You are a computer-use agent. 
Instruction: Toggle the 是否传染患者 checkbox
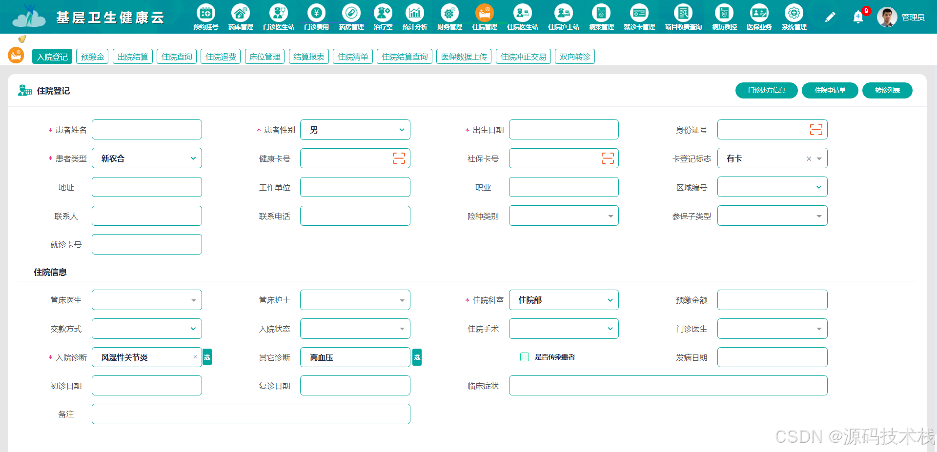click(525, 357)
